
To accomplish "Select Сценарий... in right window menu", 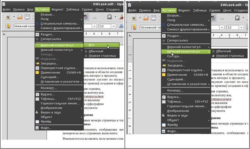I will click(186, 79).
